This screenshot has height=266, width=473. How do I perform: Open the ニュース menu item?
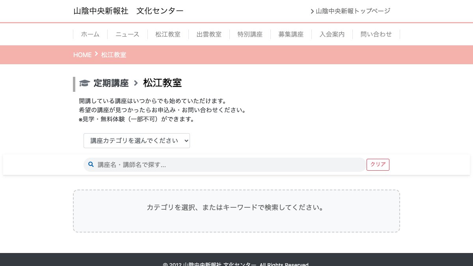coord(127,34)
